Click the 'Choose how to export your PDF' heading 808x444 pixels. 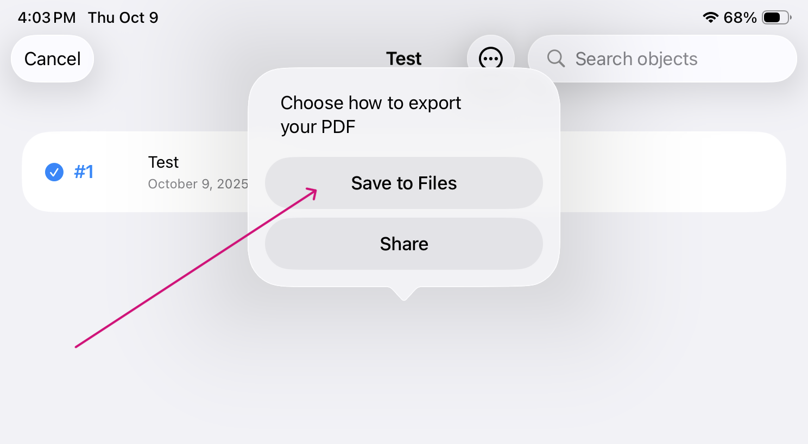370,115
